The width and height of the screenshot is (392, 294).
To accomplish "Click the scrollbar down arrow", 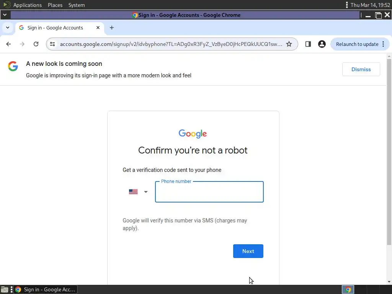I will pos(389,282).
